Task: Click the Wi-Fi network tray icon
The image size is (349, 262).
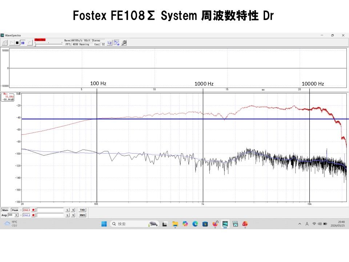Action: tap(314, 224)
